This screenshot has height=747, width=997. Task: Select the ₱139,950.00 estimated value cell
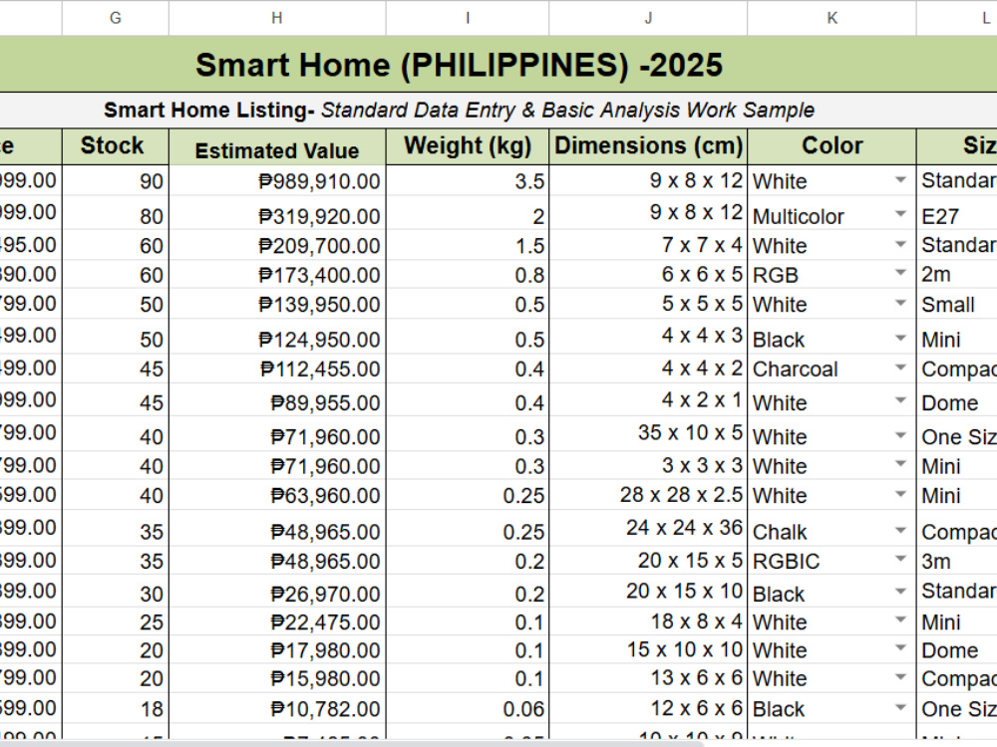pyautogui.click(x=276, y=304)
